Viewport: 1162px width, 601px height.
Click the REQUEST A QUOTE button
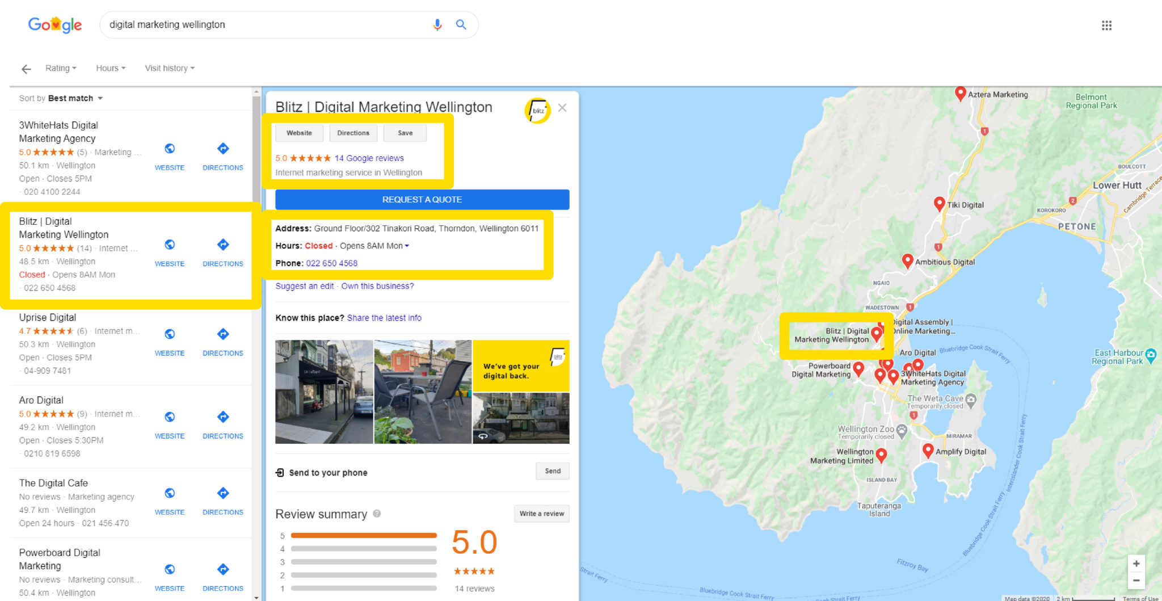coord(422,200)
